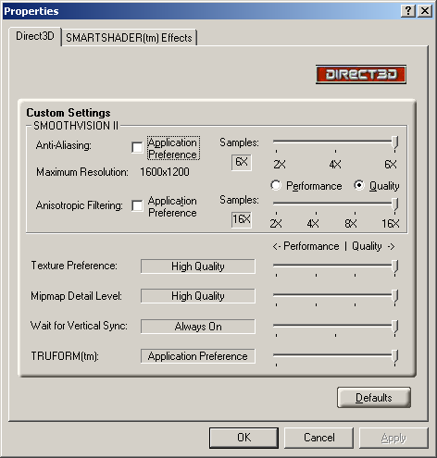Enable Anisotropic Filtering Application Preference checkbox
Viewport: 437px width, 458px height.
[x=137, y=205]
